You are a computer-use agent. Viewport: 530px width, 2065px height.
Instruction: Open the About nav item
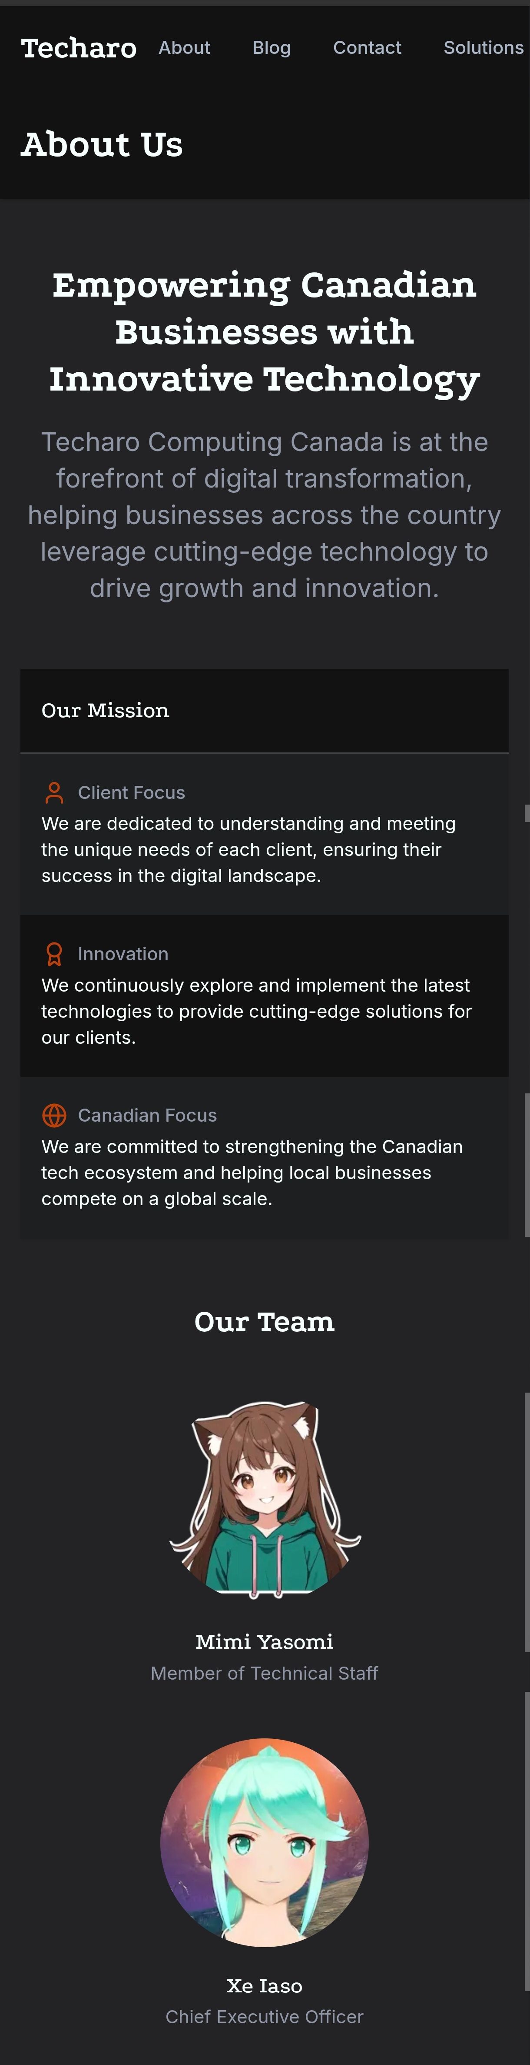[x=184, y=48]
